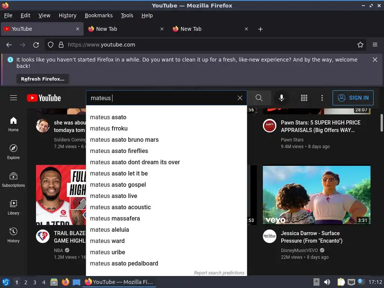Open the File menu
The width and height of the screenshot is (384, 288).
(x=8, y=15)
